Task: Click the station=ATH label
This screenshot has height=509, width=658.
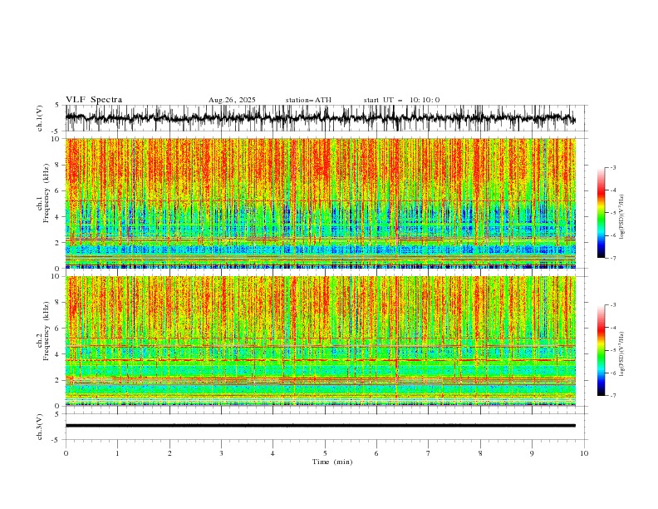Action: pyautogui.click(x=308, y=100)
